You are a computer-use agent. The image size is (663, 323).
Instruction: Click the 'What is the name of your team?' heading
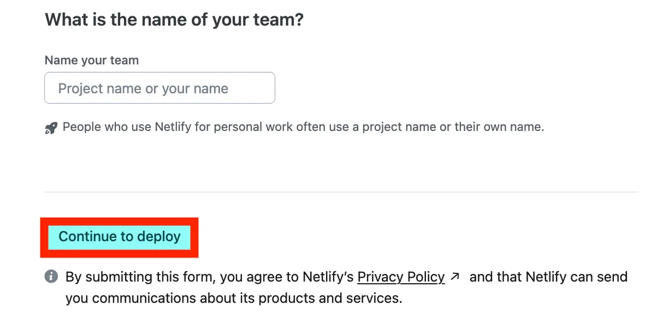coord(175,20)
